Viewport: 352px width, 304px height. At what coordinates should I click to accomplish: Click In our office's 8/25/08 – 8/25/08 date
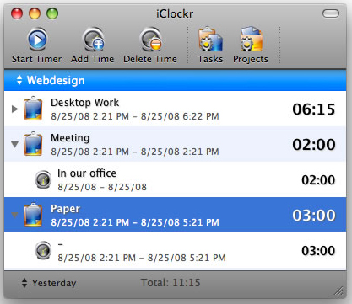[x=102, y=187]
